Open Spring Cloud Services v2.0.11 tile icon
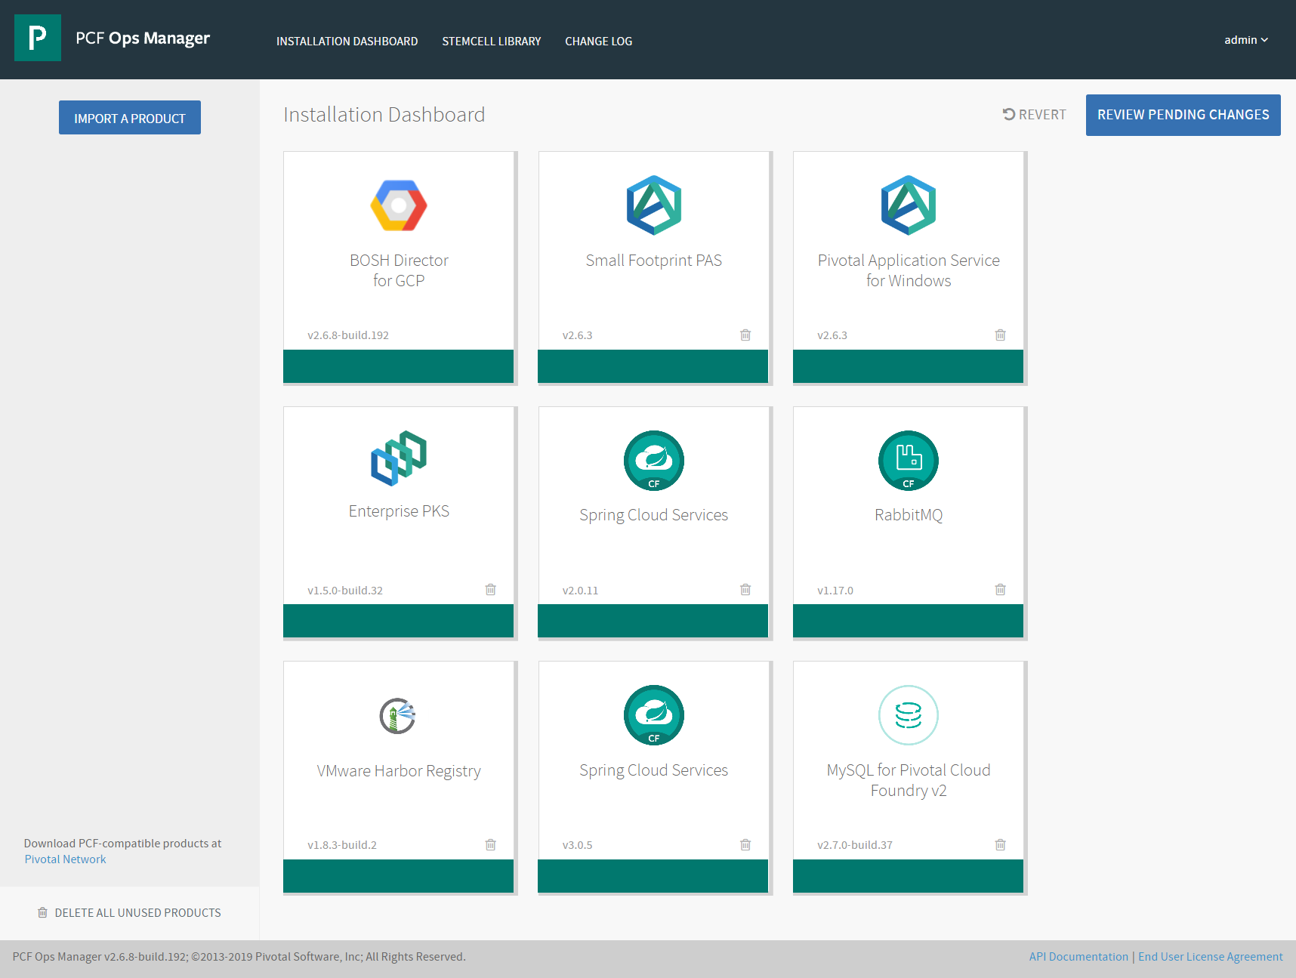1296x978 pixels. tap(654, 461)
